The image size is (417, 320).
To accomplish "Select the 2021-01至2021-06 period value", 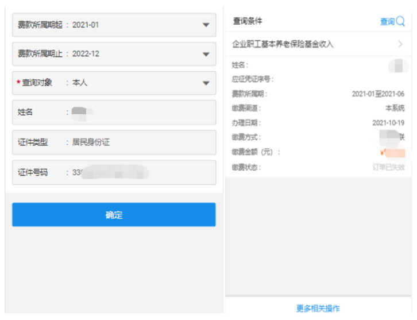I will tap(378, 94).
